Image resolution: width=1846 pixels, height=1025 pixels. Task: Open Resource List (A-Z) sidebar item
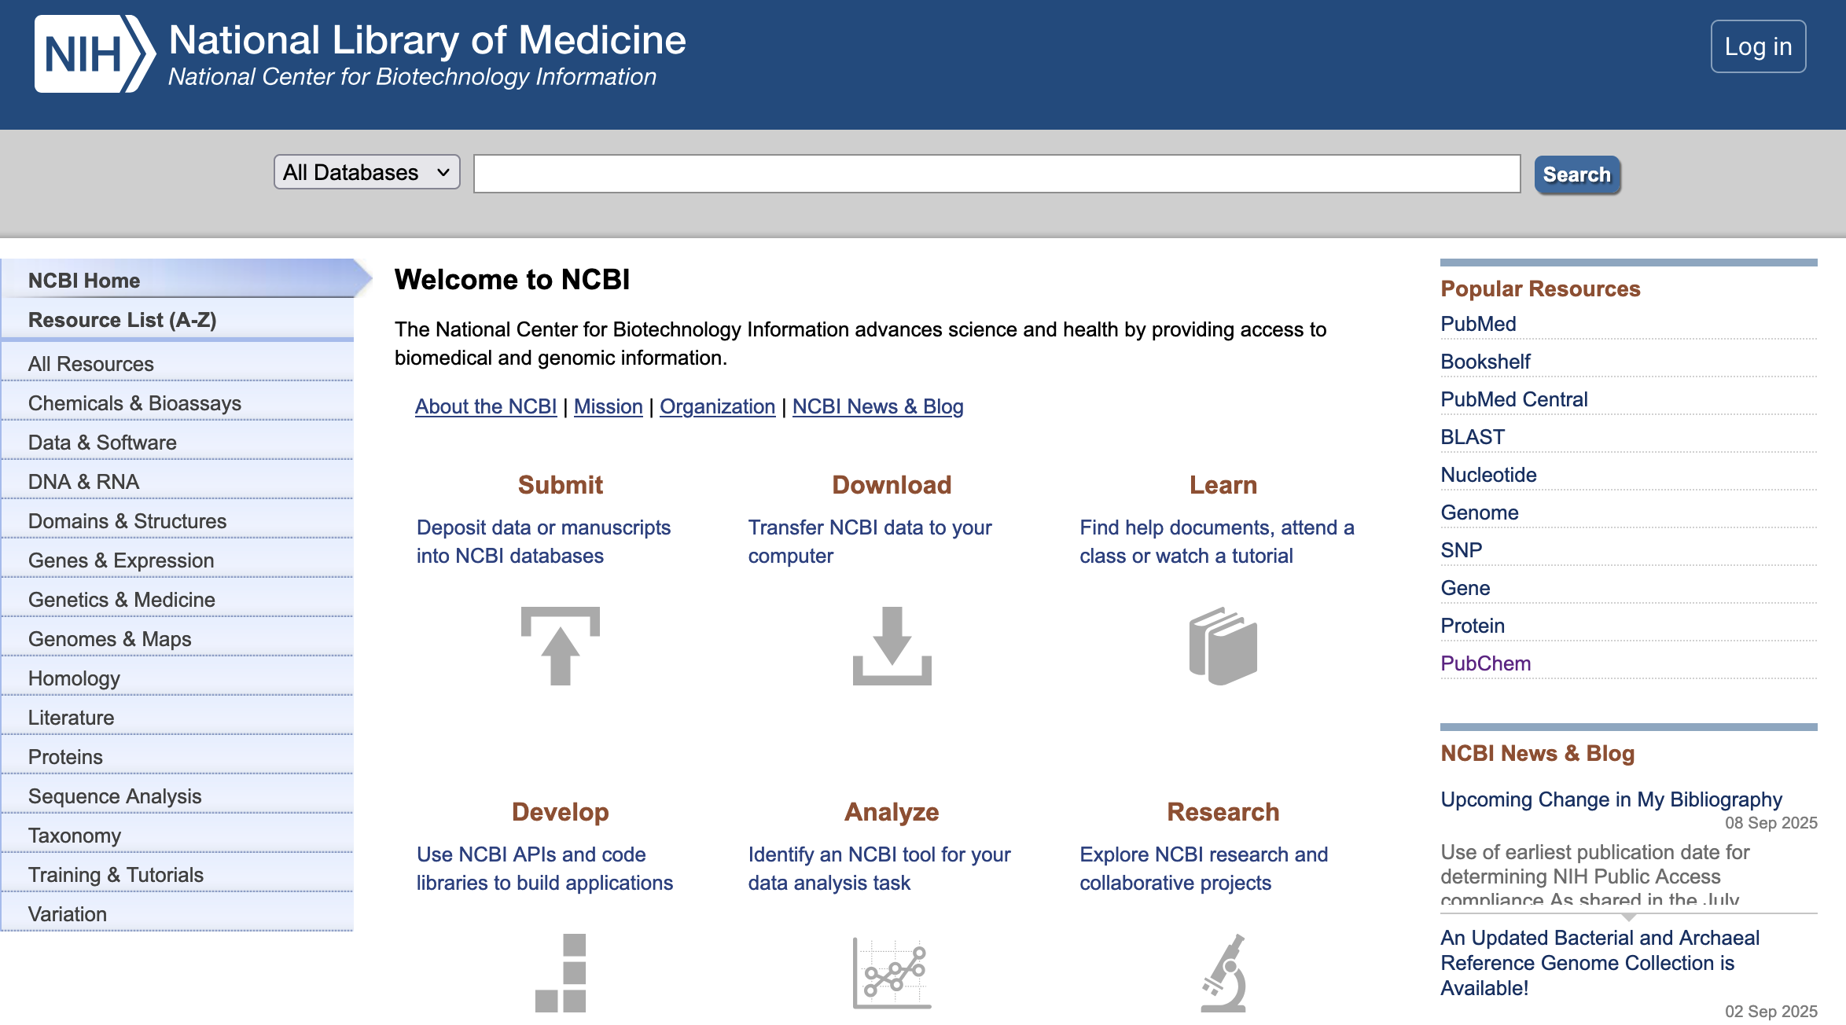click(x=122, y=320)
